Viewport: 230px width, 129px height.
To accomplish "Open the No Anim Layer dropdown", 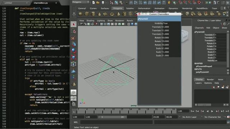I will tap(189, 117).
